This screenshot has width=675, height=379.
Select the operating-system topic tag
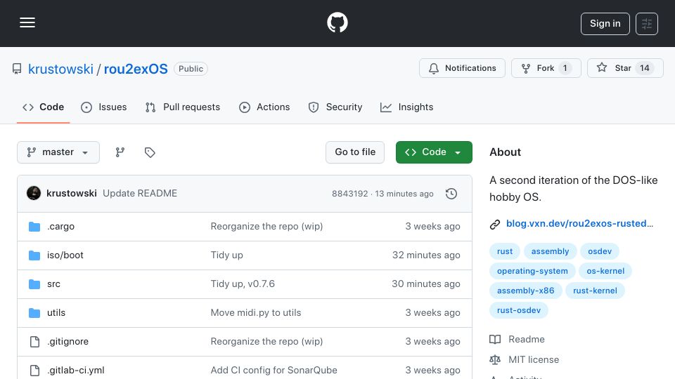532,271
